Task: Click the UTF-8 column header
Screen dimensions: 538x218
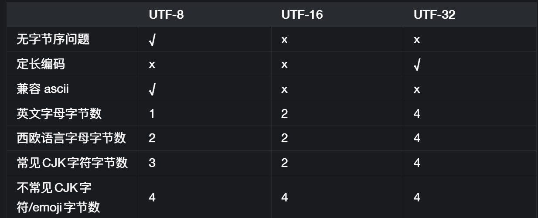Action: [166, 15]
